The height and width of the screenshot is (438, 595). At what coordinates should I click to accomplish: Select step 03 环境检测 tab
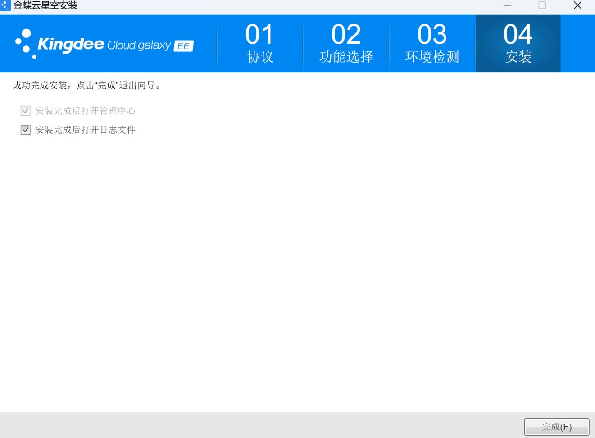tap(432, 44)
